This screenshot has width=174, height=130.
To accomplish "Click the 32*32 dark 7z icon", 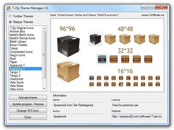I will tap(102, 59).
